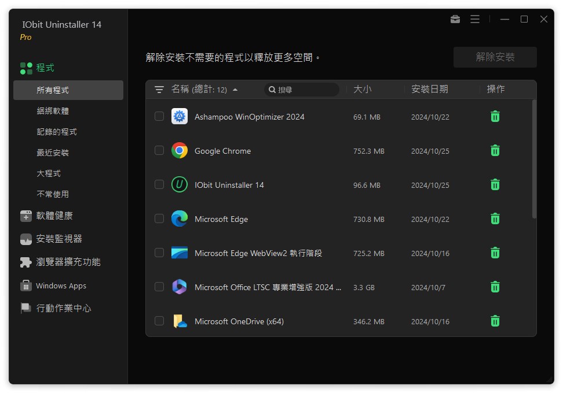Check the Edge WebView2 執行階段 checkbox
Image resolution: width=563 pixels, height=393 pixels.
(x=159, y=253)
